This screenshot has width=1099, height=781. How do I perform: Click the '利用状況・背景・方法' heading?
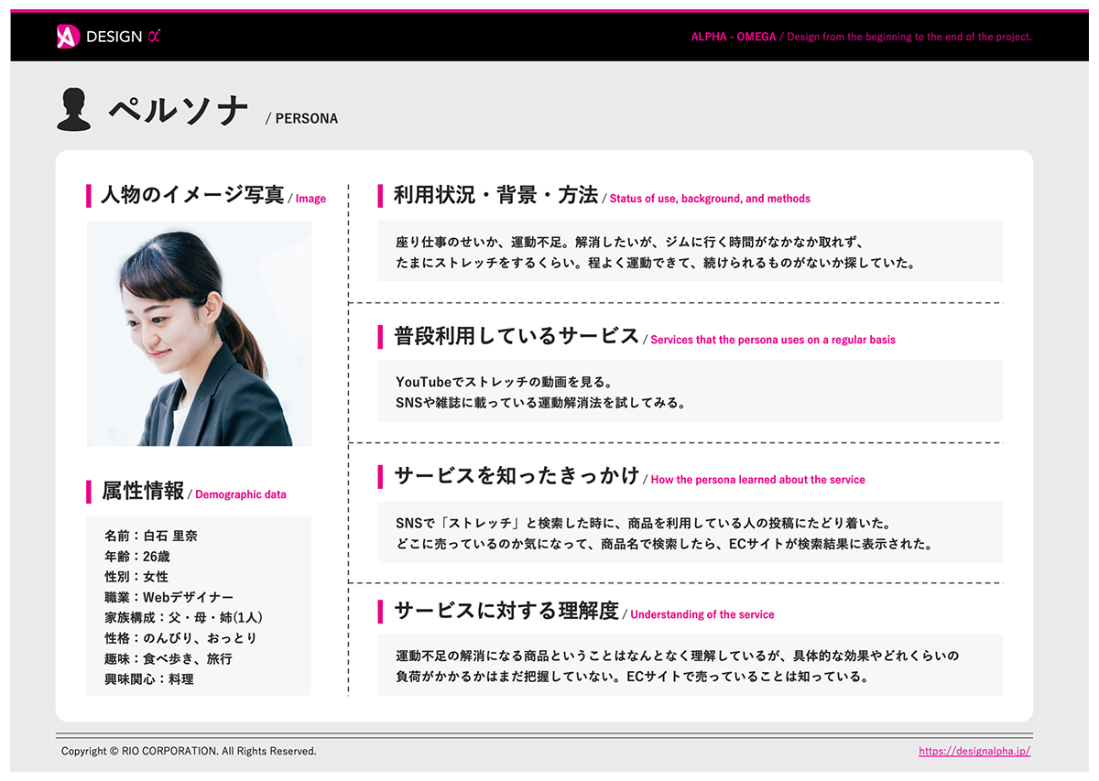click(495, 195)
